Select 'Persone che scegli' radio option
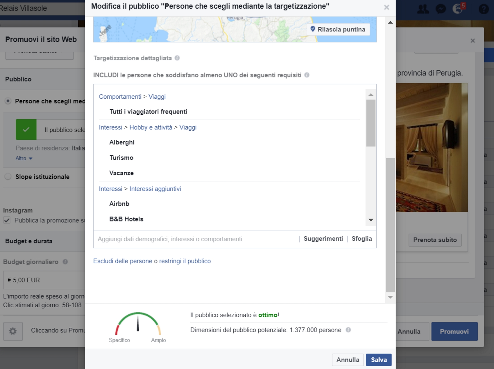 point(8,101)
